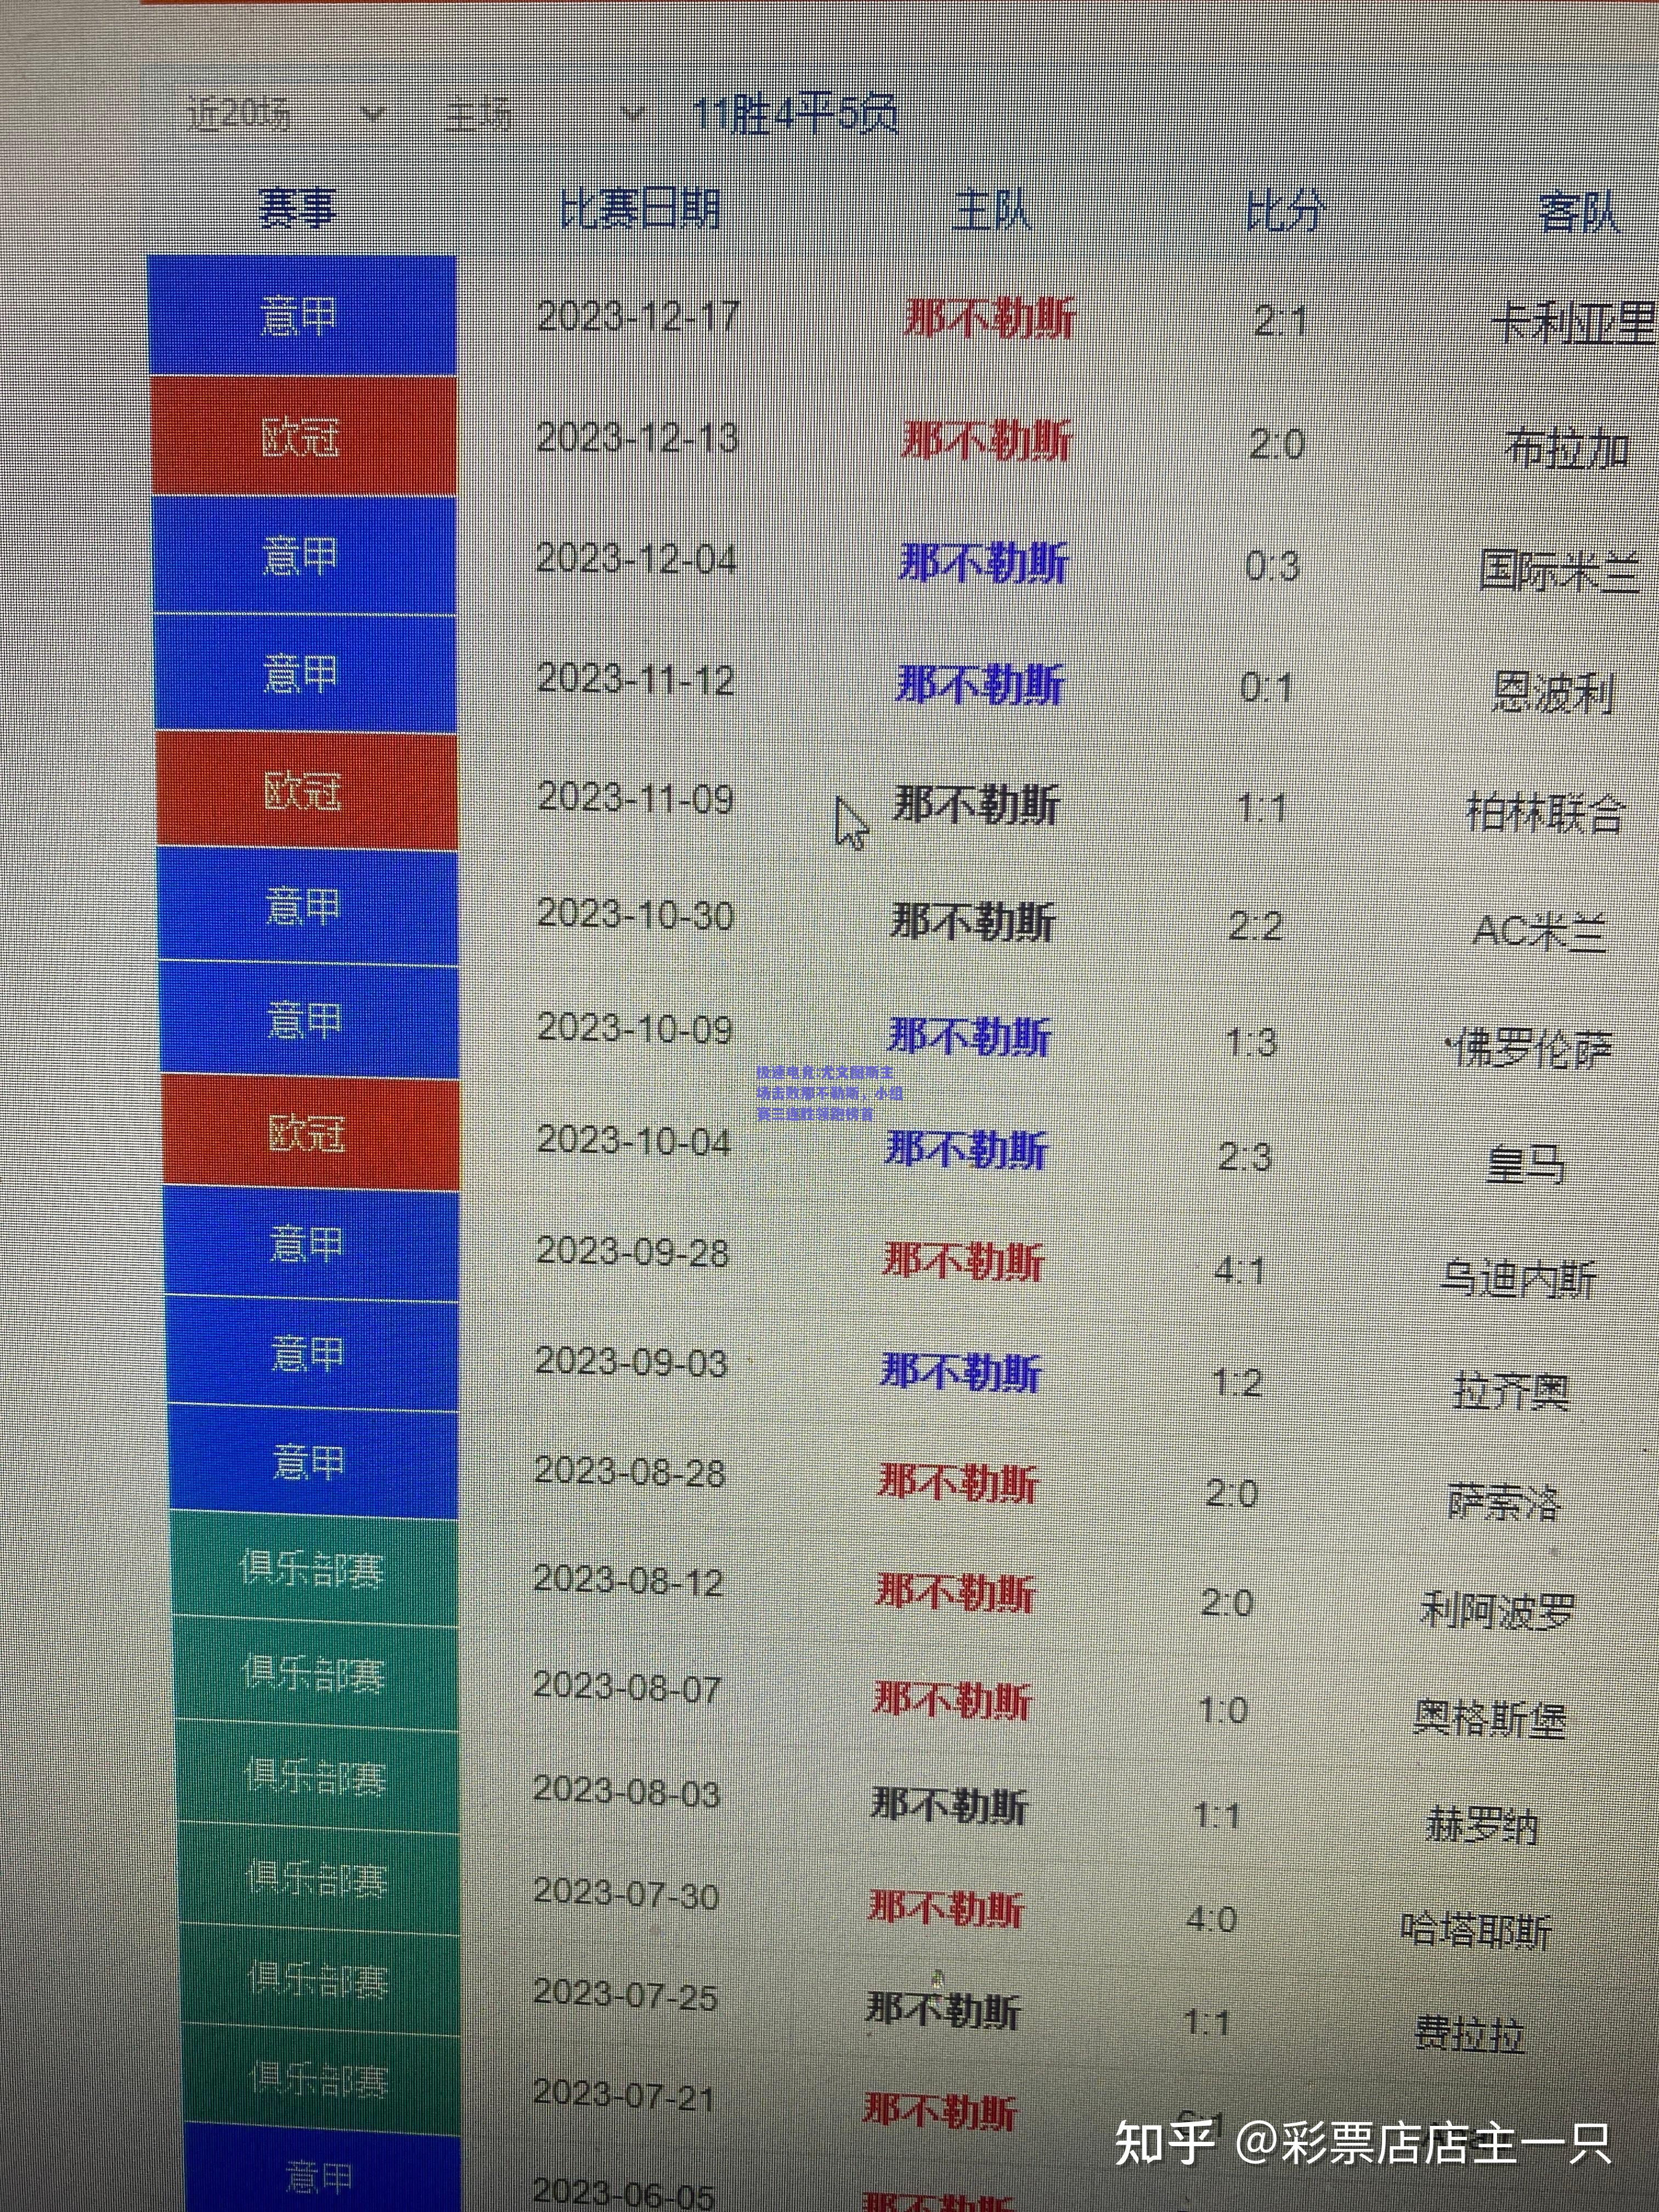The height and width of the screenshot is (2212, 1659).
Task: Click the 4:0 score against 哈塔耶斯
Action: 1211,1919
